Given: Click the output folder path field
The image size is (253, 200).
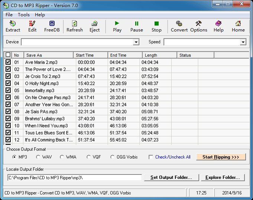Looking at the screenshot, I should coord(74,177).
